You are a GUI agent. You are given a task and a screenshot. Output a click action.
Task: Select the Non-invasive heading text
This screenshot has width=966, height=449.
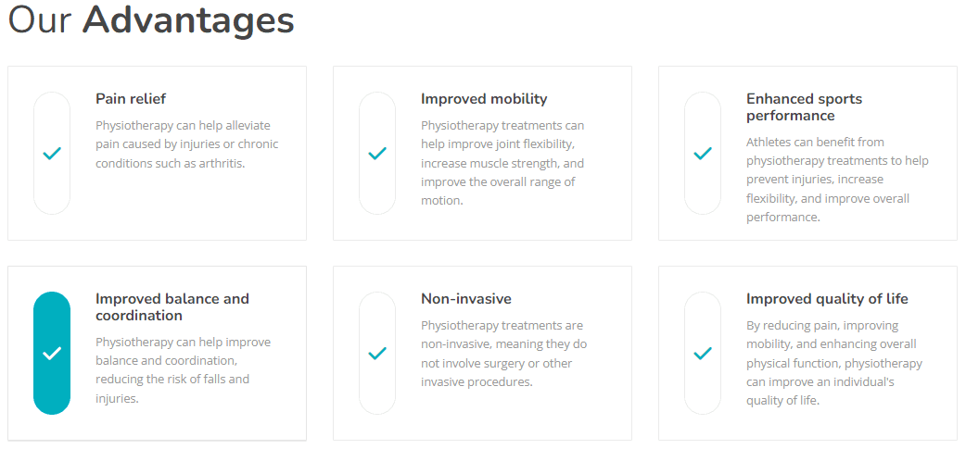(465, 299)
